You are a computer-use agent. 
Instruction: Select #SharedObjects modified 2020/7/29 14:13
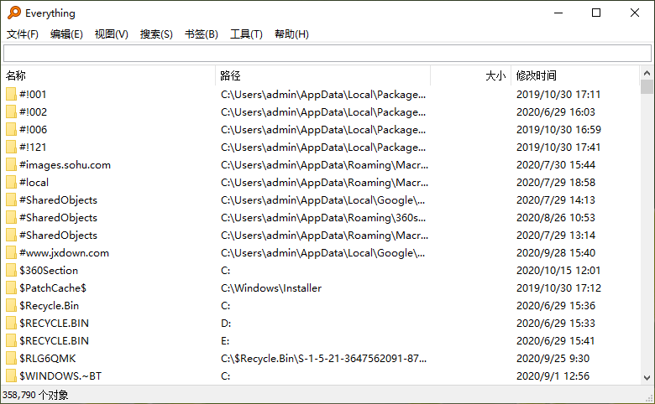[58, 200]
